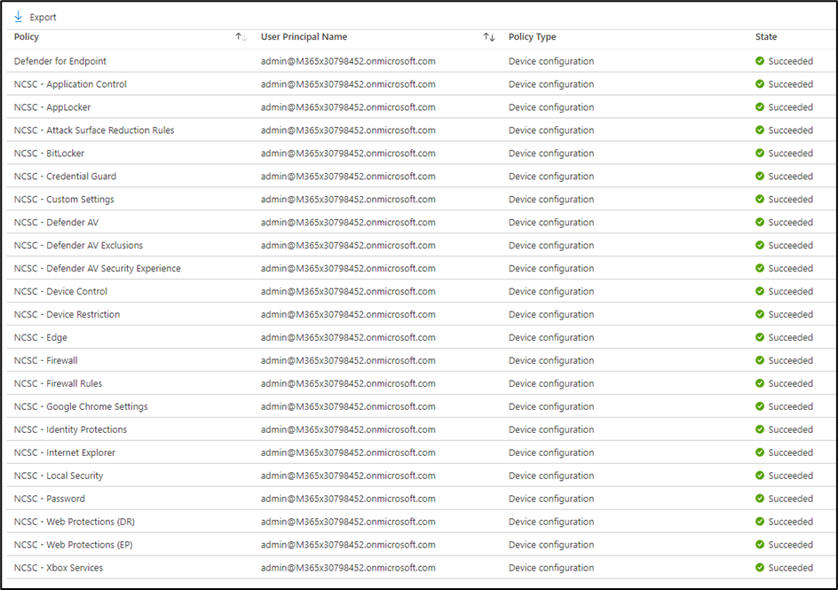The width and height of the screenshot is (838, 590).
Task: Click Succeeded check icon for NCSC - Identity Protections
Action: pos(760,429)
